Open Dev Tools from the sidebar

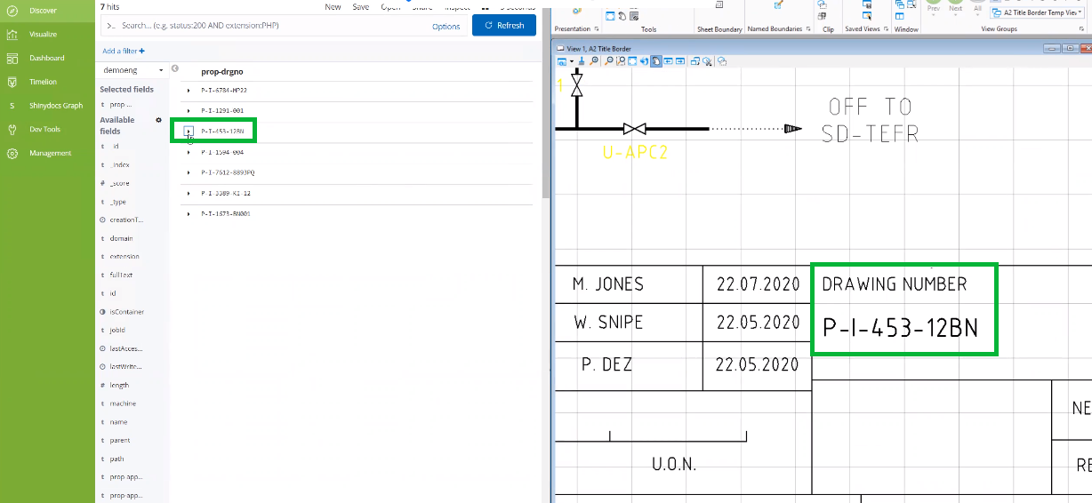[44, 129]
